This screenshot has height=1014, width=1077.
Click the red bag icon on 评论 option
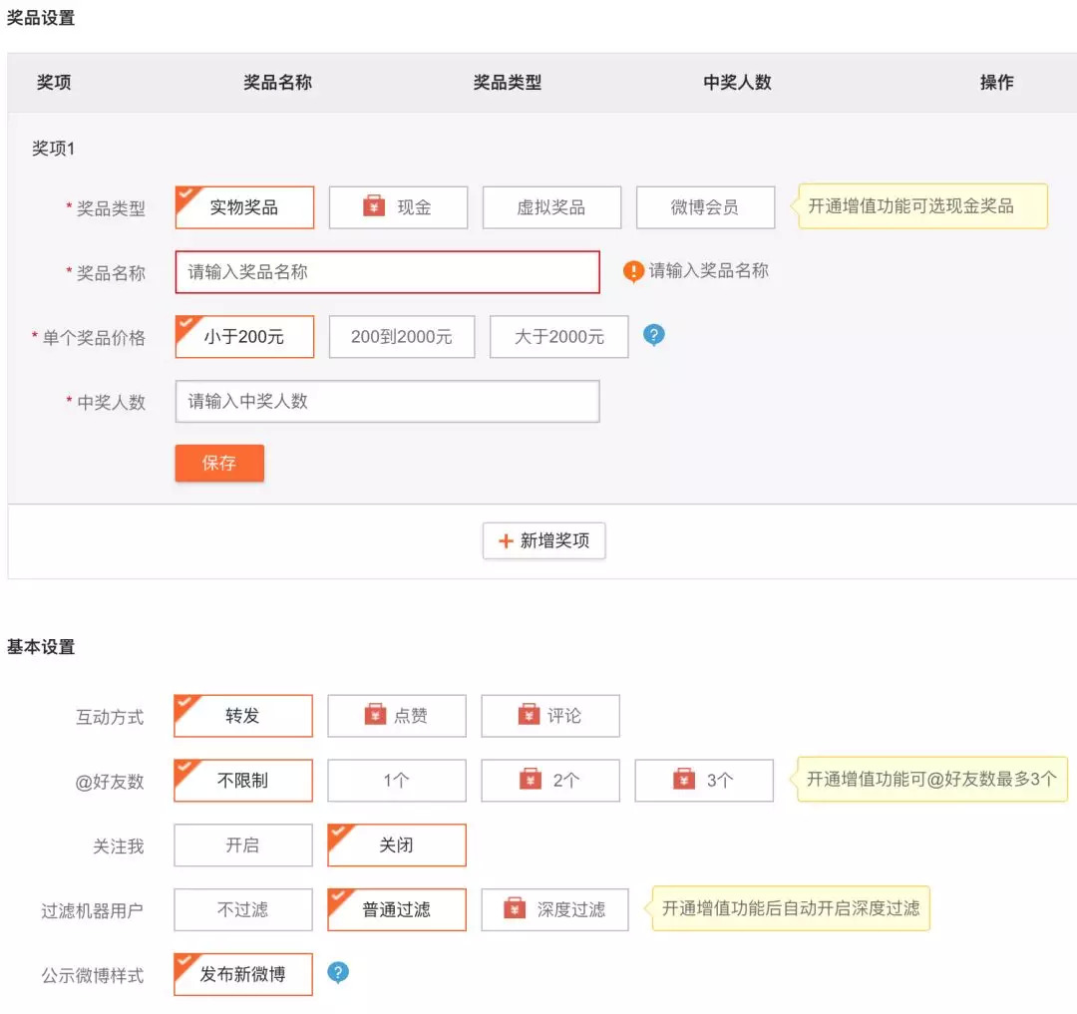529,715
